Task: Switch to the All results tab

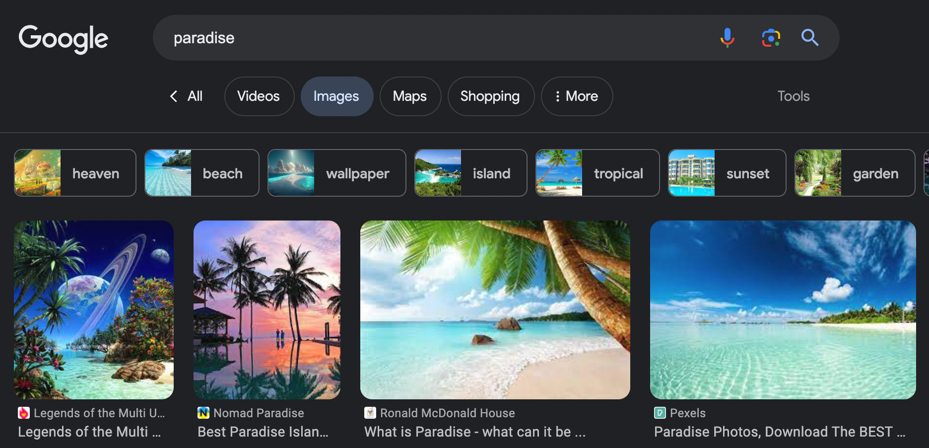Action: 195,96
